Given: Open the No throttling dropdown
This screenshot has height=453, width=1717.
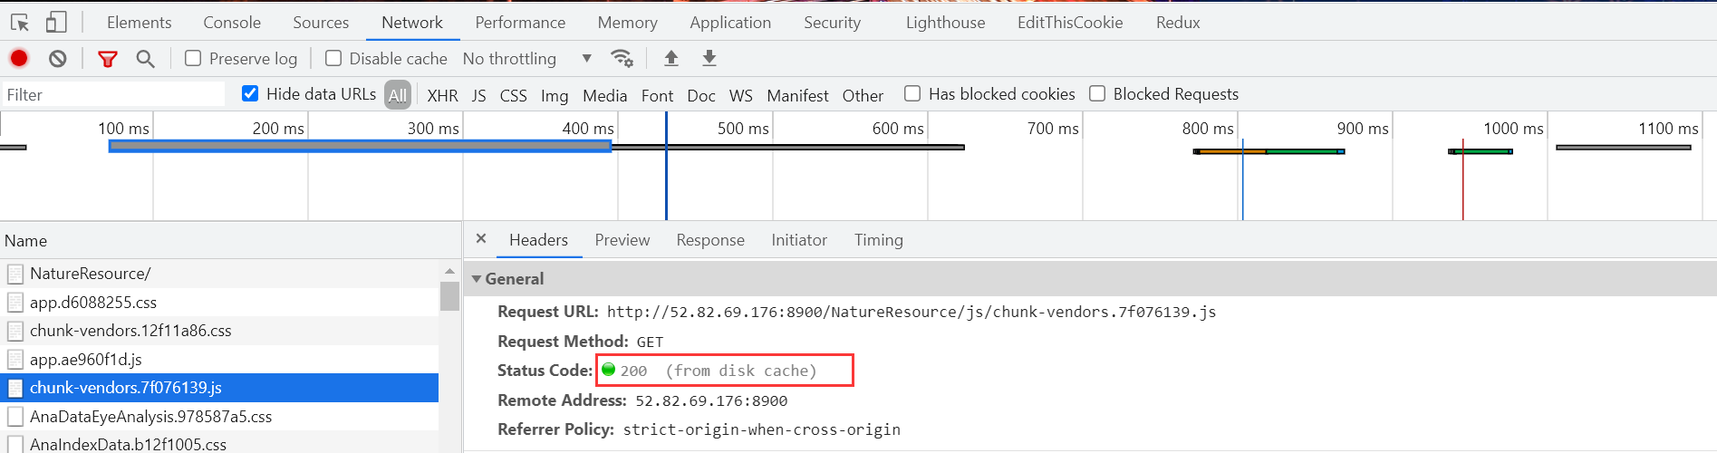Looking at the screenshot, I should click(x=527, y=59).
